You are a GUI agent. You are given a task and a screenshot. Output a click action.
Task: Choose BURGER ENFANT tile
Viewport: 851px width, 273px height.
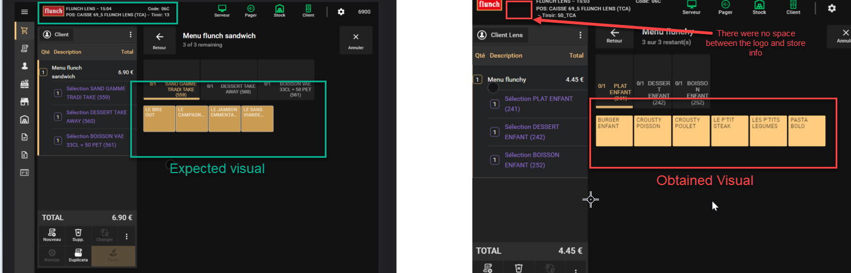click(x=614, y=131)
